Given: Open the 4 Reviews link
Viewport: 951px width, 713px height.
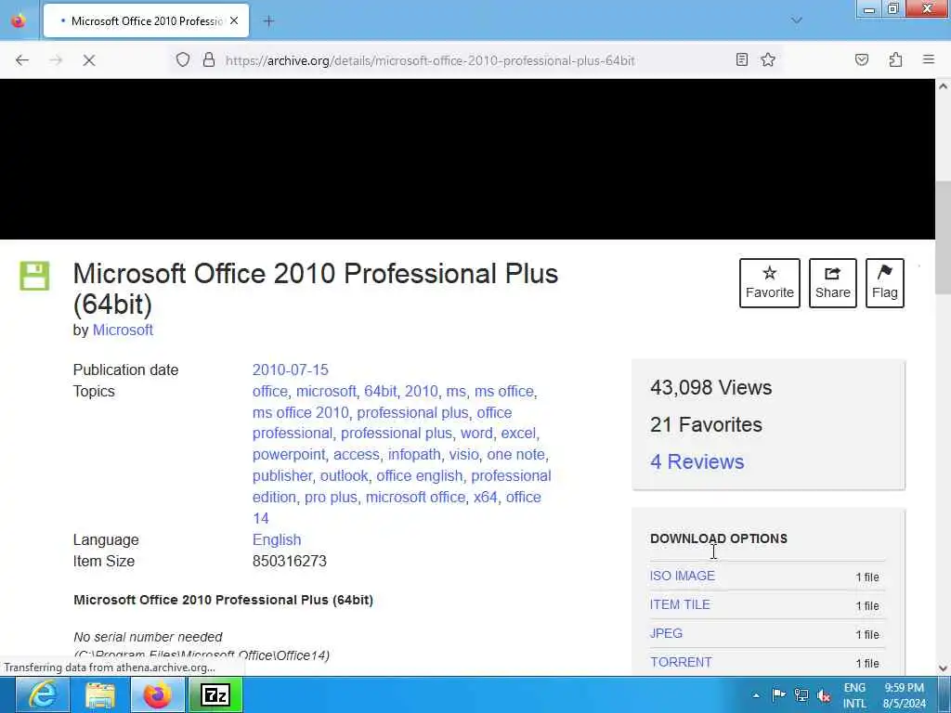Looking at the screenshot, I should [x=697, y=461].
